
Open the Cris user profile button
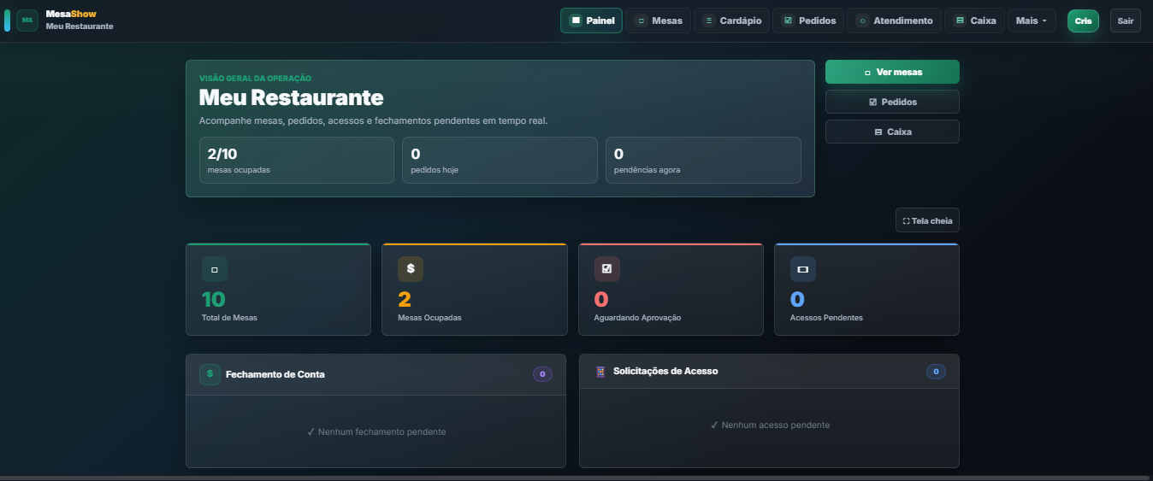(1083, 21)
